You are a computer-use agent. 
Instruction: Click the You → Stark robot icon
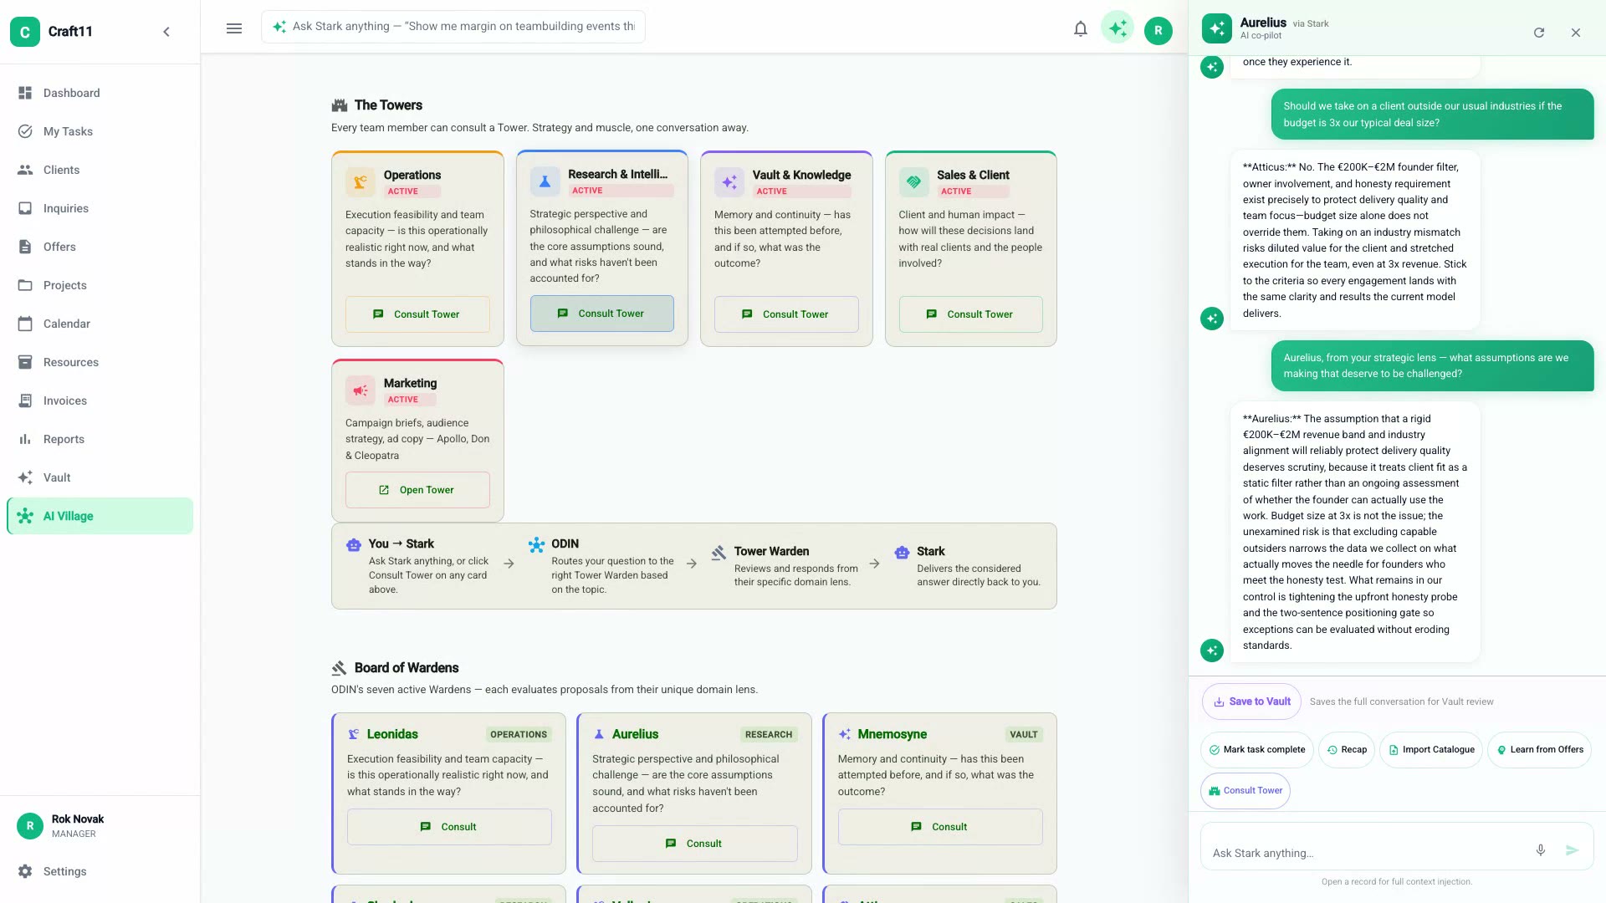pyautogui.click(x=354, y=545)
